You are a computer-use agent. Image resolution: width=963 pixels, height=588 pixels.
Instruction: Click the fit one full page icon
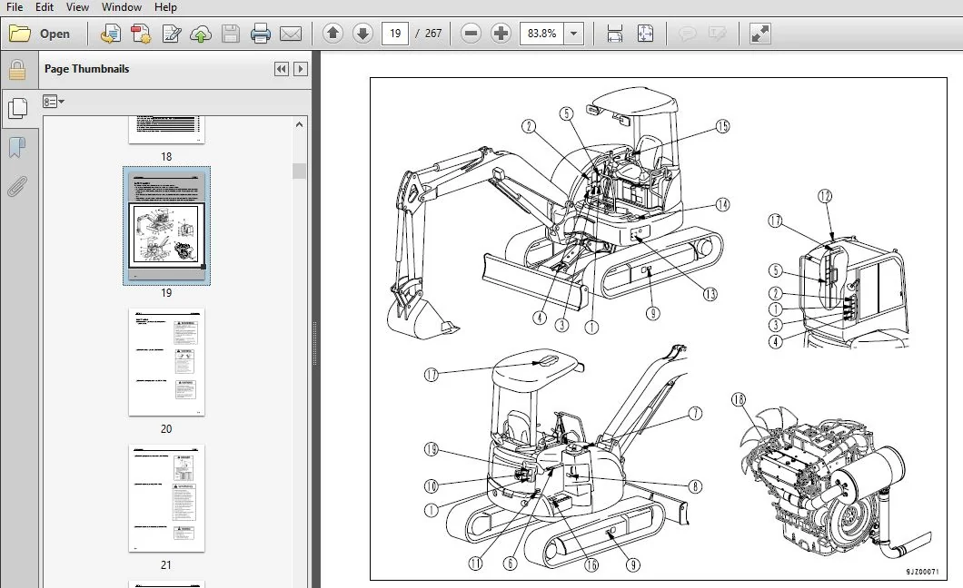(645, 33)
